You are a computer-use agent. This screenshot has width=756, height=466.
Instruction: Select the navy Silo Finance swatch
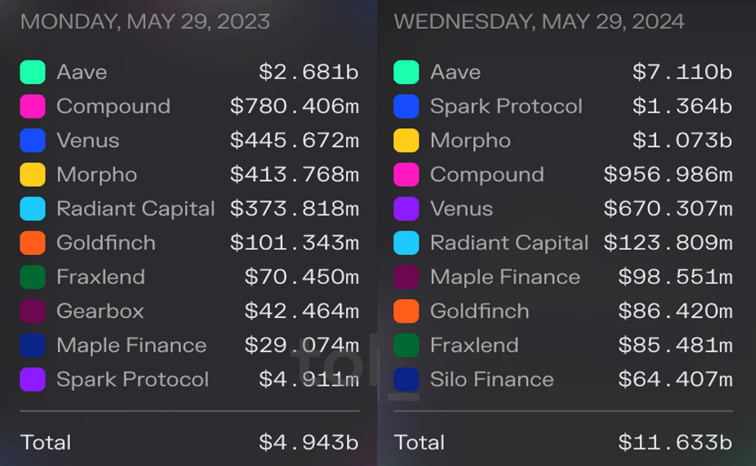(x=406, y=380)
